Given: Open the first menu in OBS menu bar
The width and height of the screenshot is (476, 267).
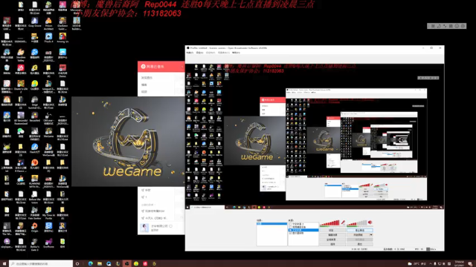Looking at the screenshot, I should (190, 53).
